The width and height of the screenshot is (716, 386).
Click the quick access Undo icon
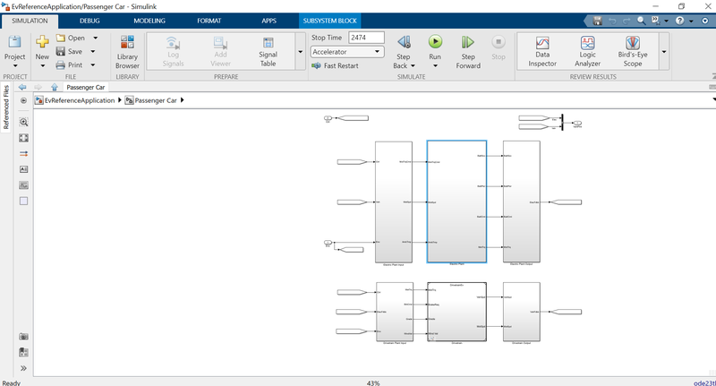point(612,21)
